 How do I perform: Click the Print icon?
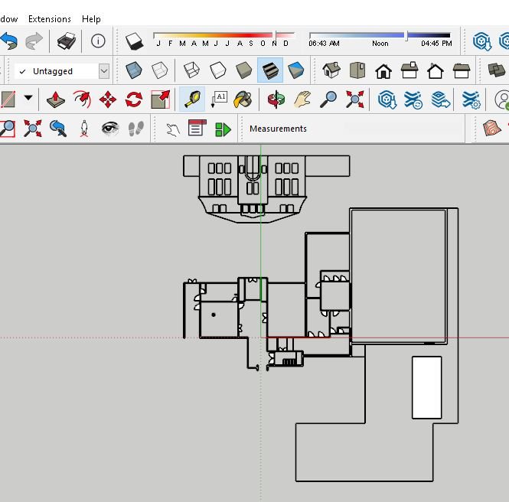click(x=67, y=41)
